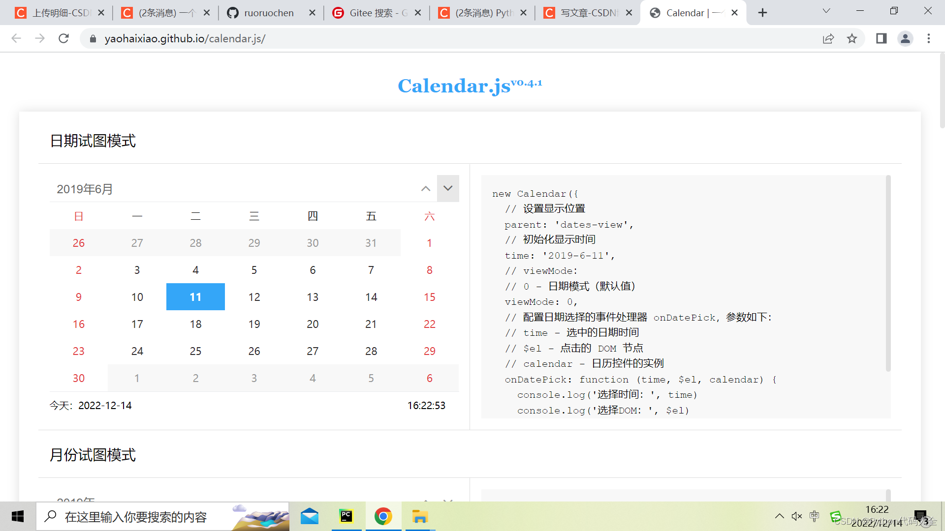This screenshot has height=531, width=945.
Task: Click the Windows Start button
Action: pyautogui.click(x=17, y=516)
